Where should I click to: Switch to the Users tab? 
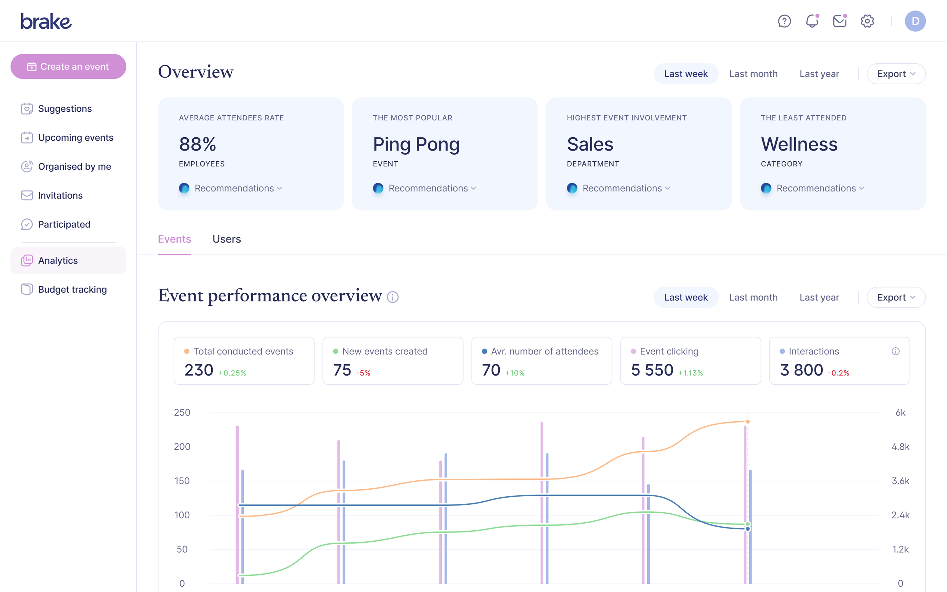pyautogui.click(x=227, y=239)
